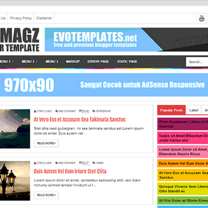Viewport: 208px width, 208px height.
Task: Click the author icon on the Takimata Sanctus post
Action: pos(35,111)
